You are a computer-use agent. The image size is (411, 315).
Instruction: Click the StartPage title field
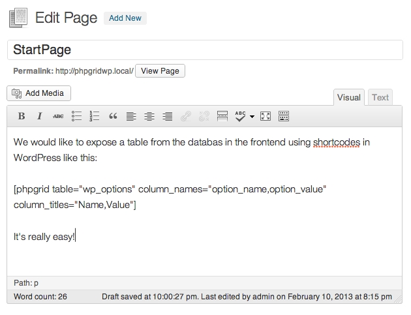(x=205, y=50)
